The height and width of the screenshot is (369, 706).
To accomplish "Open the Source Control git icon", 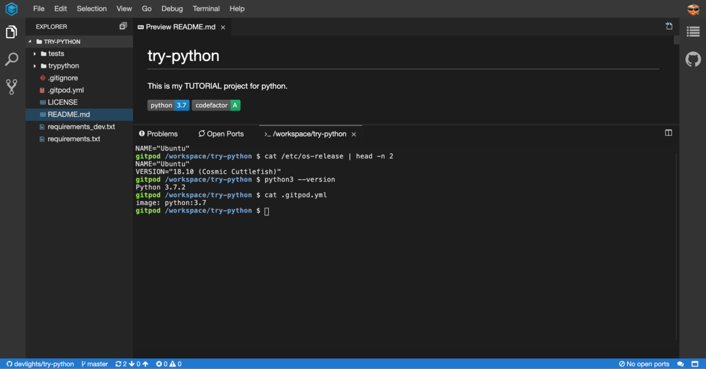I will [x=11, y=87].
